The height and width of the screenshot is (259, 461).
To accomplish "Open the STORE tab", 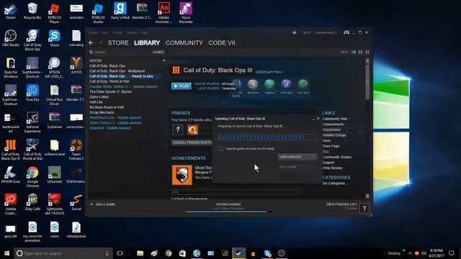I will point(118,43).
